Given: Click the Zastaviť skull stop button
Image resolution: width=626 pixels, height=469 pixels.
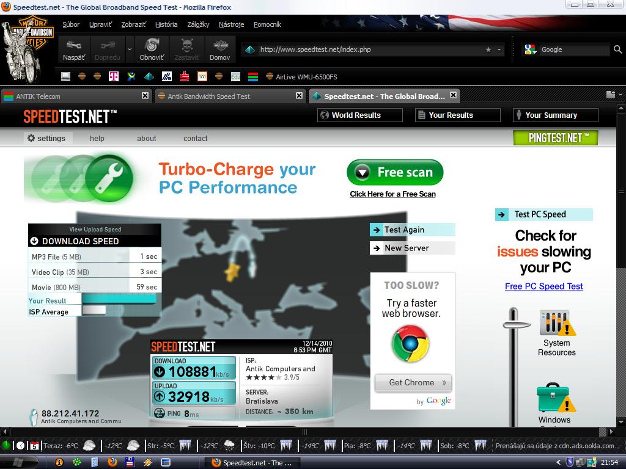Looking at the screenshot, I should (186, 49).
